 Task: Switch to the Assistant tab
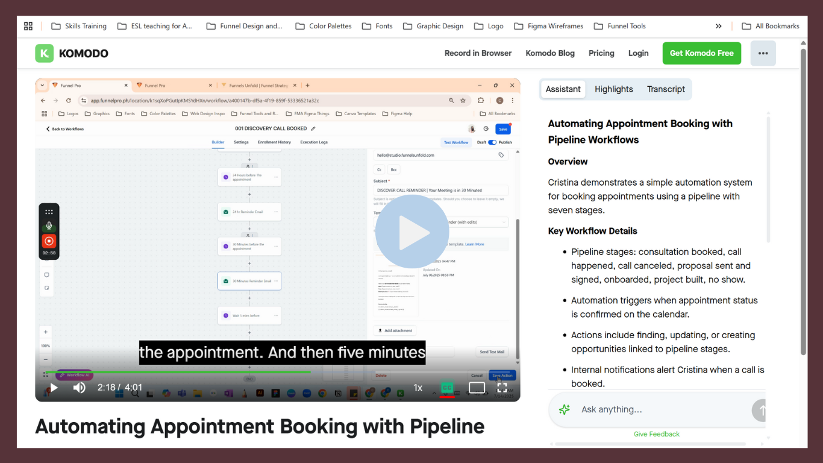[563, 89]
